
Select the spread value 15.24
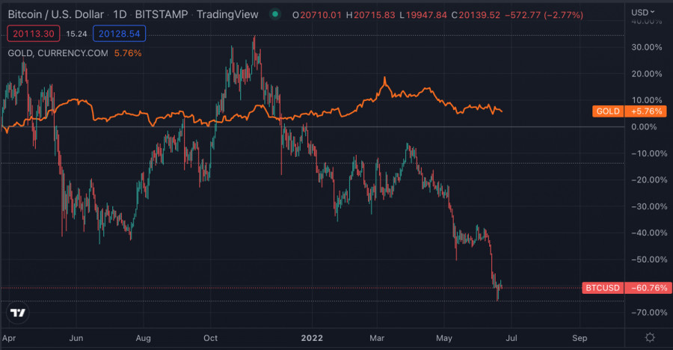76,34
